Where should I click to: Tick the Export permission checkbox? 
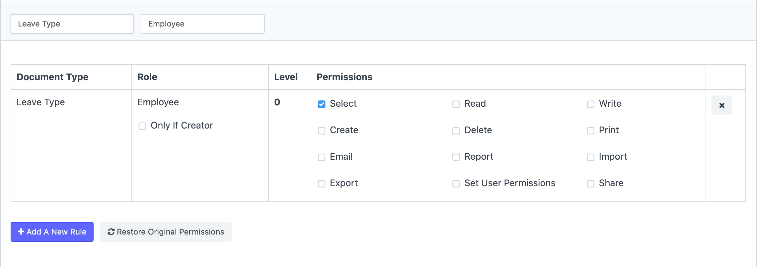coord(321,184)
